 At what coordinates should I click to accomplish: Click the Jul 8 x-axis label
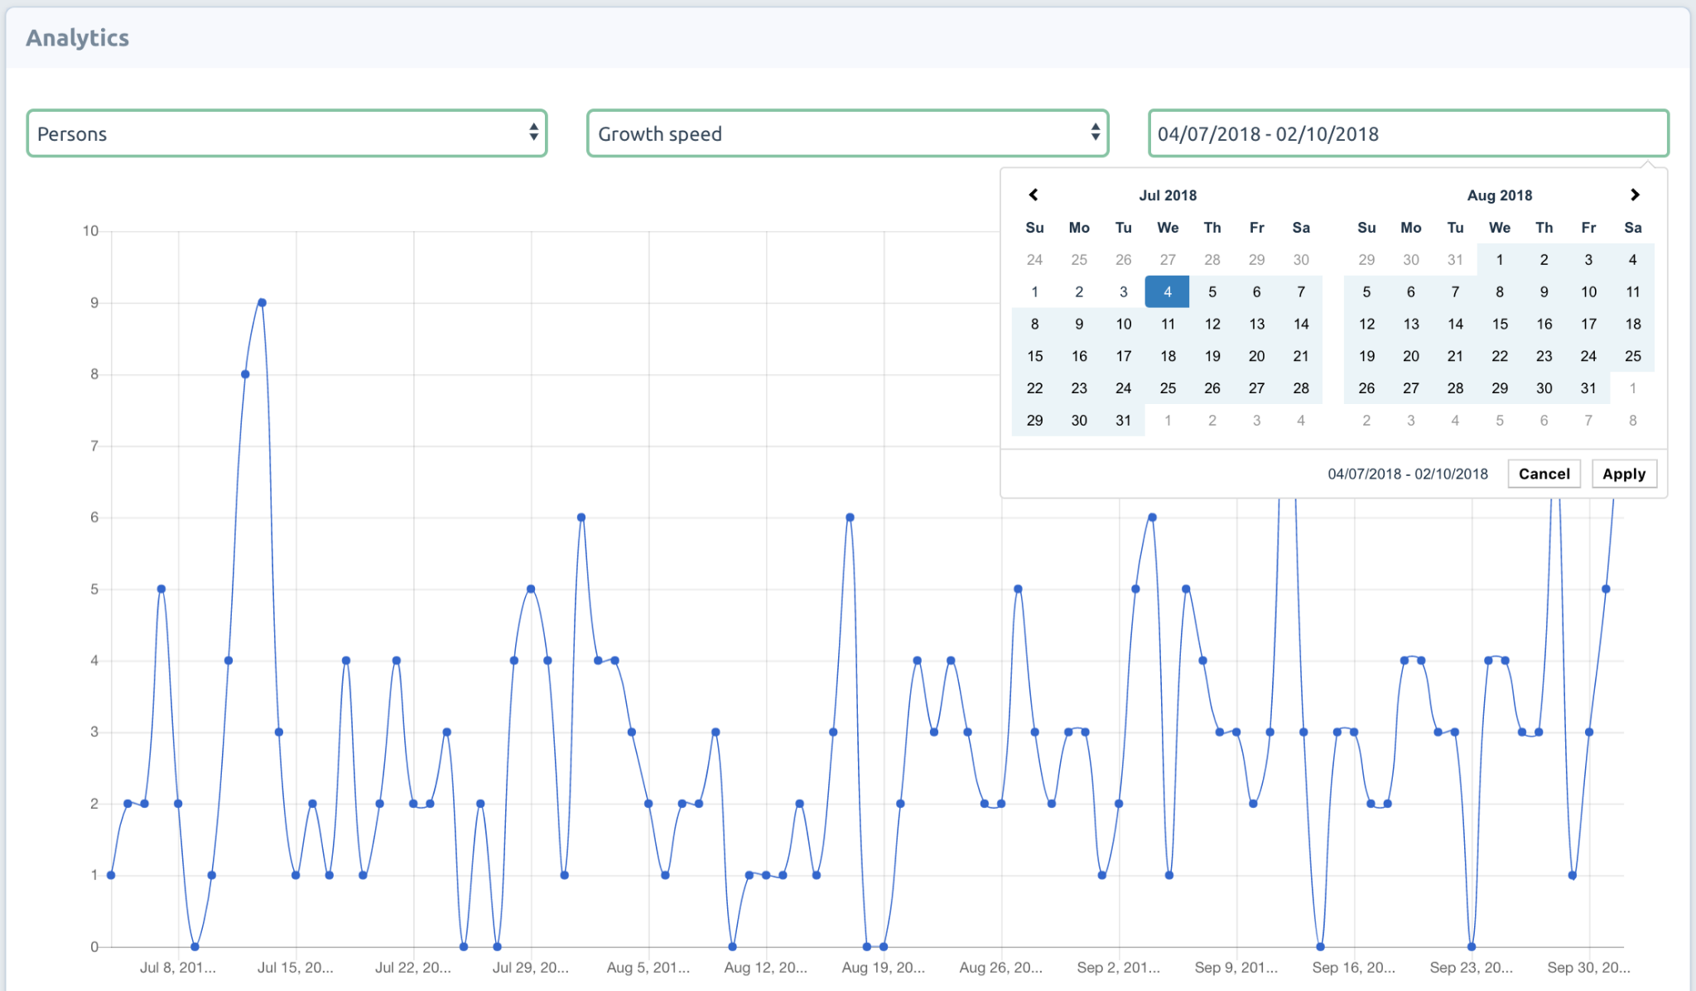(x=177, y=967)
